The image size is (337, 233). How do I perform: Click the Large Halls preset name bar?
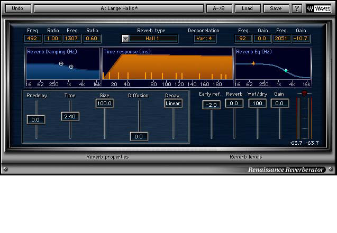(x=119, y=8)
